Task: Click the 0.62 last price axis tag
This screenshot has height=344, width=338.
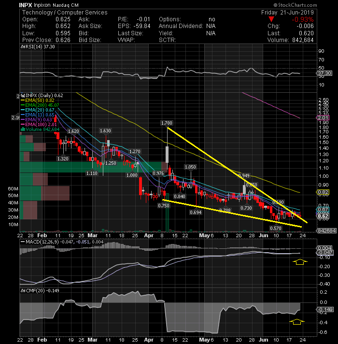Action: [323, 216]
